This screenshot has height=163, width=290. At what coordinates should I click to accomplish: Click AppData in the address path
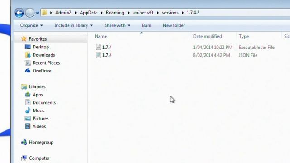[89, 13]
